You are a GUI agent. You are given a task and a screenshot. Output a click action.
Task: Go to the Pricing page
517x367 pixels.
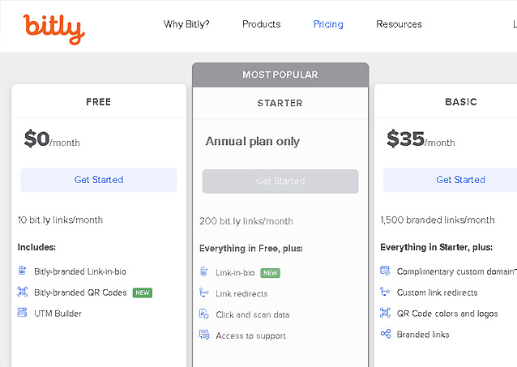328,24
